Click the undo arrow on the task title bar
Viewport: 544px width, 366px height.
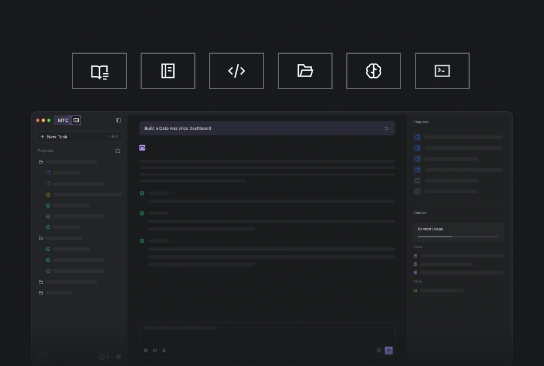[386, 128]
